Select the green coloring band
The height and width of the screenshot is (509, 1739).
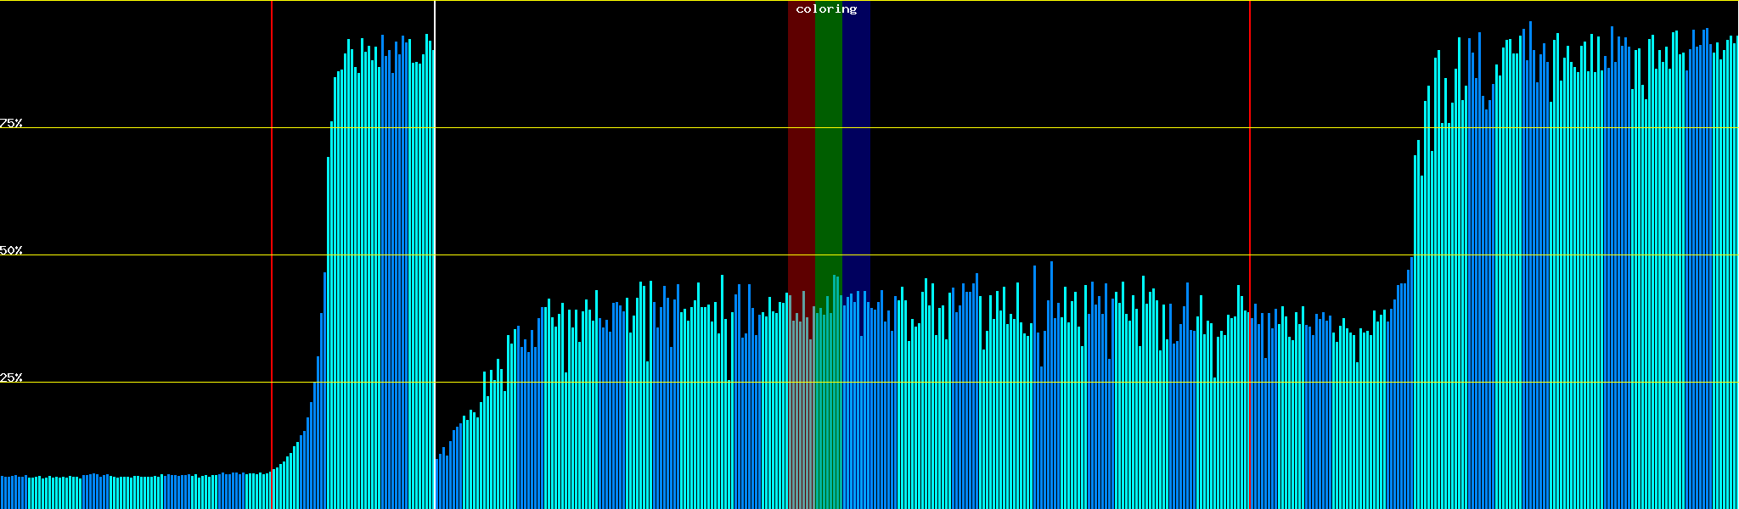pos(828,170)
